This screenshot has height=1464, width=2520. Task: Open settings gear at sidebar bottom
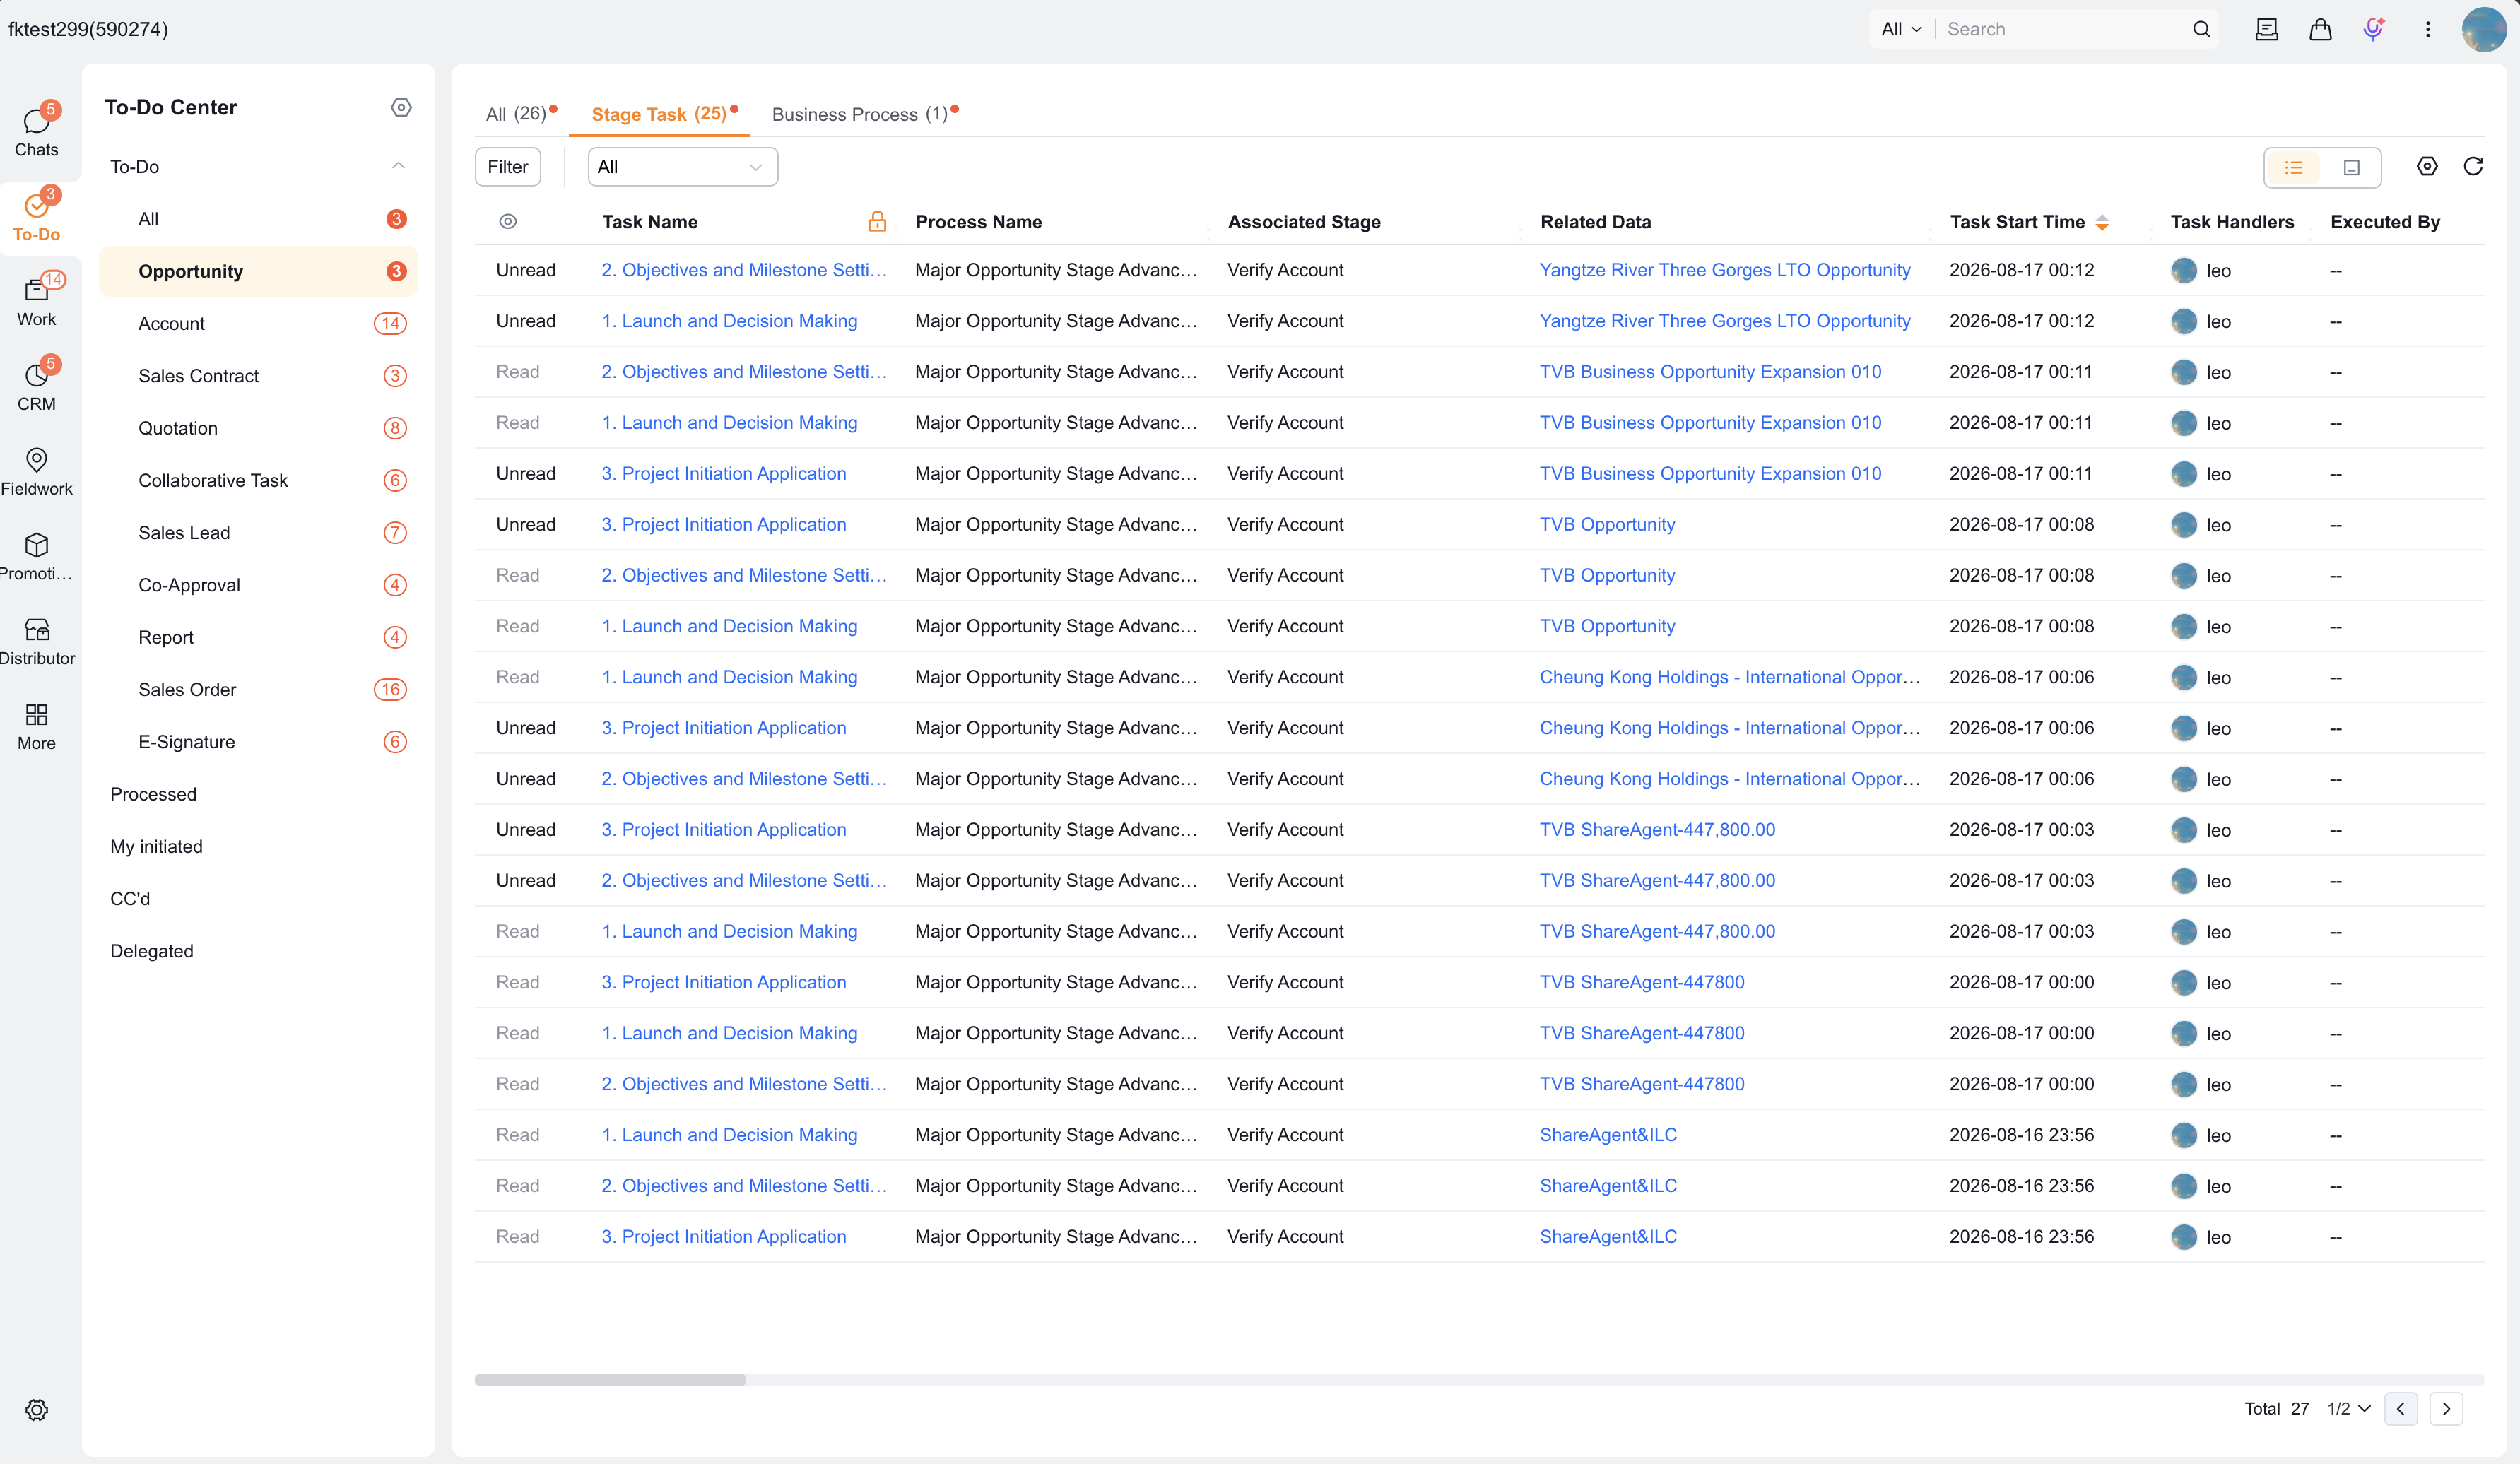[x=37, y=1410]
